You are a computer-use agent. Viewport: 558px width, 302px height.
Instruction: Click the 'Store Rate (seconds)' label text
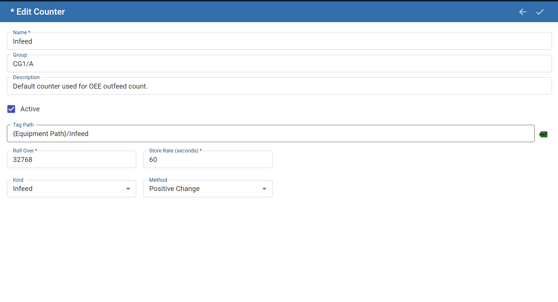pyautogui.click(x=174, y=151)
